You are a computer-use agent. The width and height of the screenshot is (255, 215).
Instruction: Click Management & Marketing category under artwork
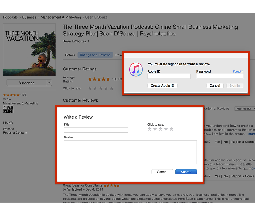(20, 103)
